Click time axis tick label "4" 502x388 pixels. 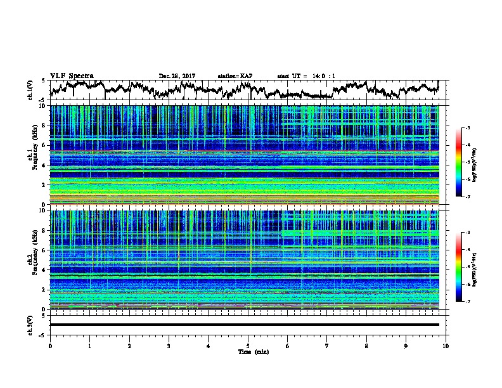tap(209, 346)
